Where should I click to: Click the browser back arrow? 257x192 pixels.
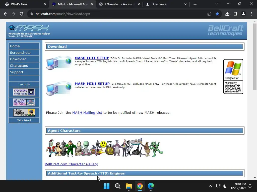pyautogui.click(x=6, y=14)
